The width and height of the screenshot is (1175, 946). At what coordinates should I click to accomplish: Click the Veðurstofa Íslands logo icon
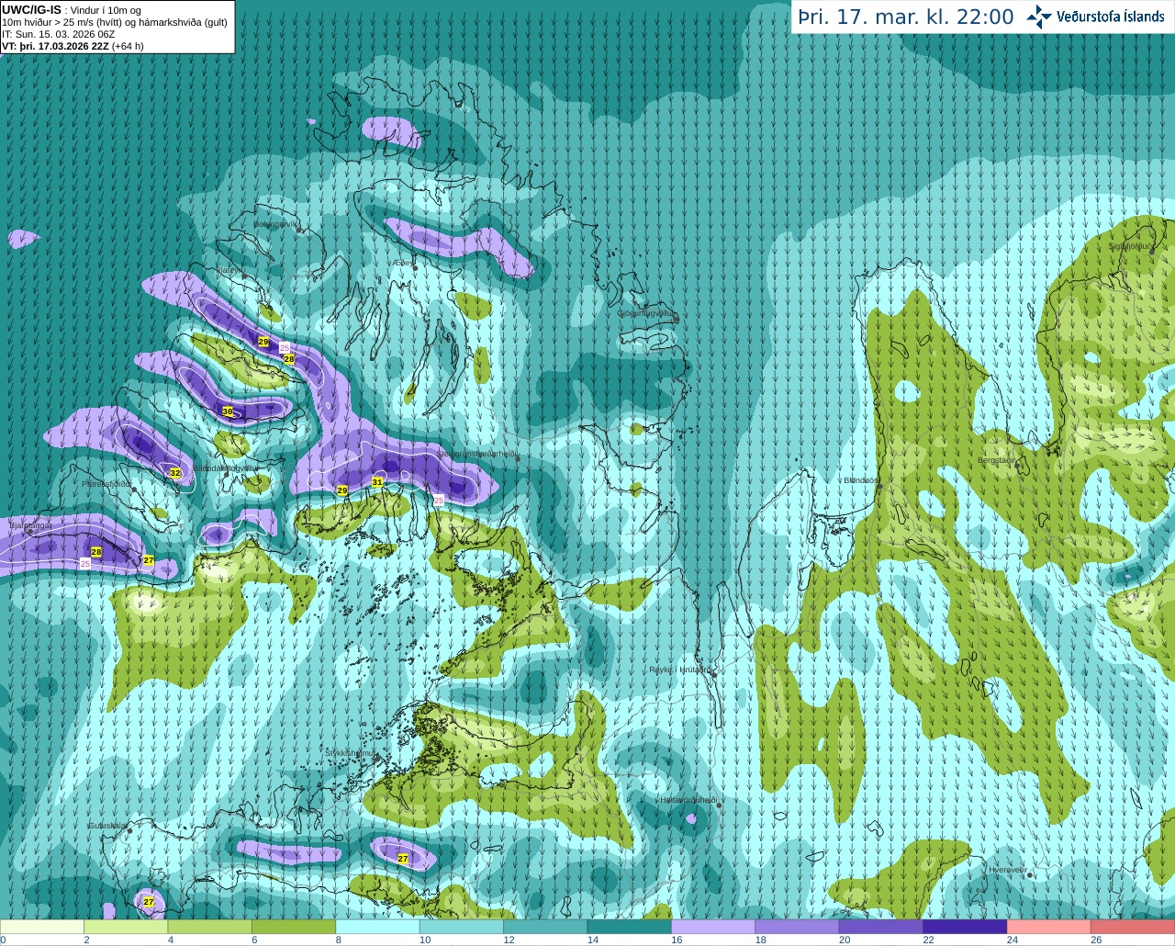[1039, 17]
